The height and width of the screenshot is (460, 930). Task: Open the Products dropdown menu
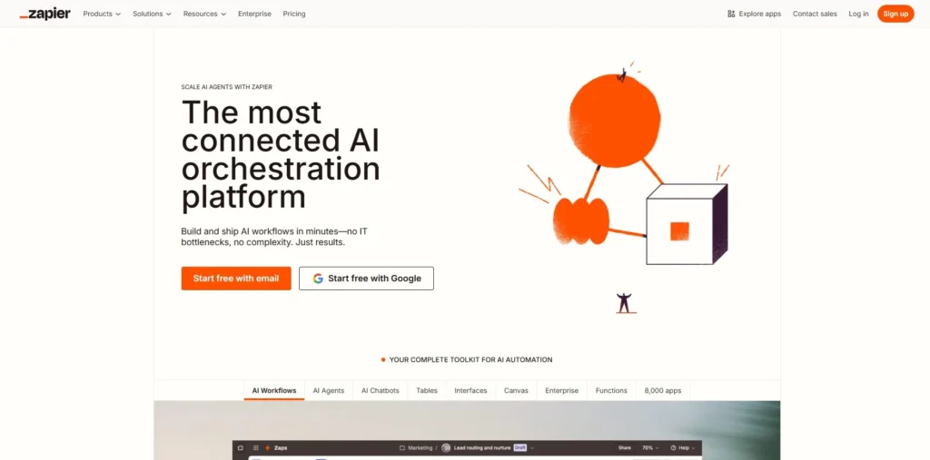tap(102, 14)
